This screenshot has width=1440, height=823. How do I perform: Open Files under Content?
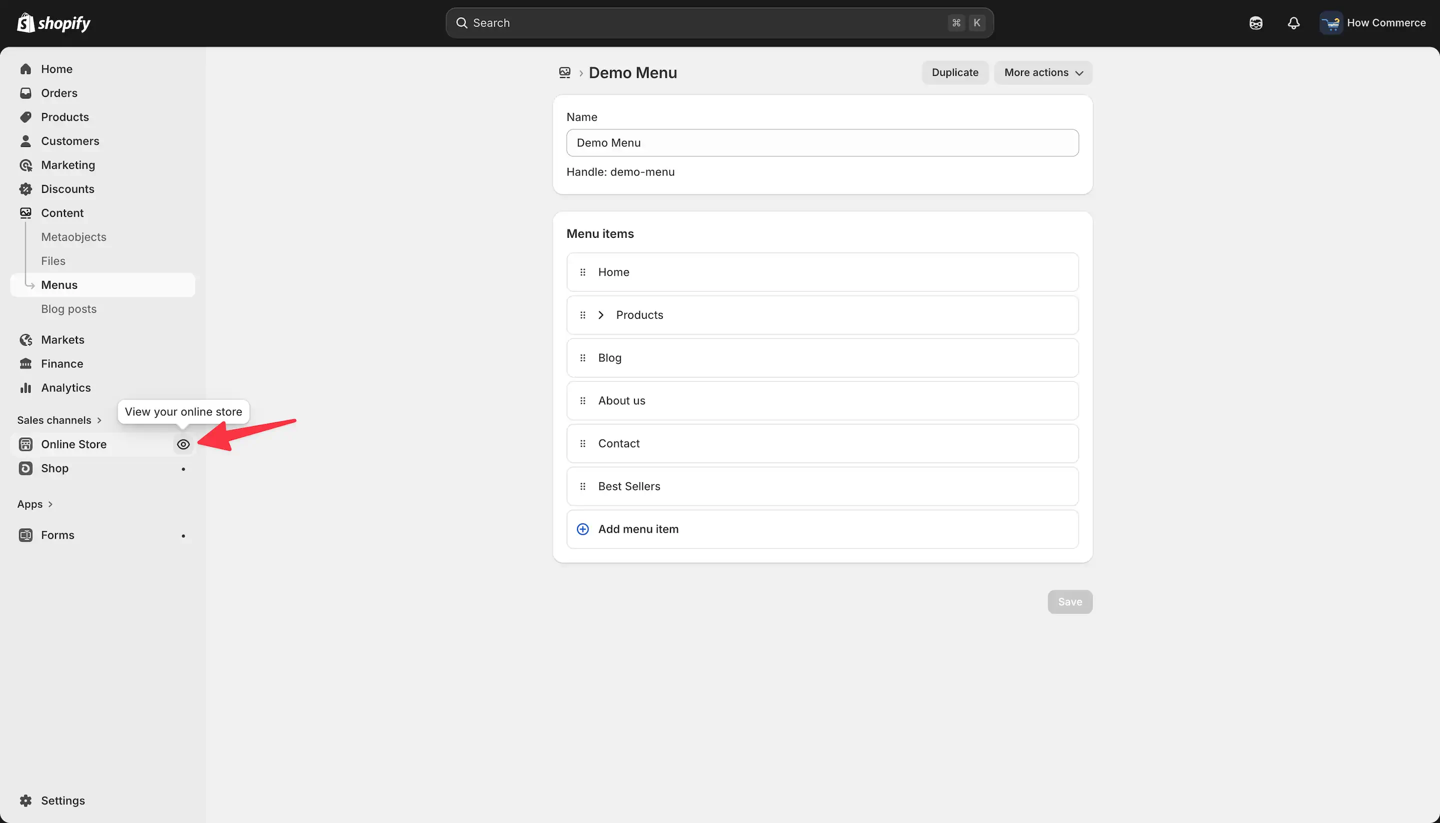click(53, 261)
